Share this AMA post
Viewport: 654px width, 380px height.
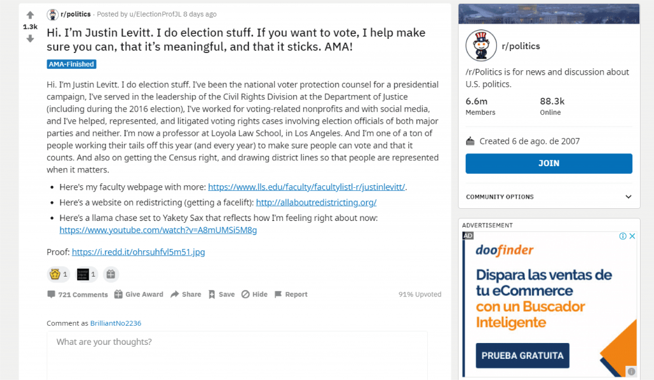pos(186,294)
